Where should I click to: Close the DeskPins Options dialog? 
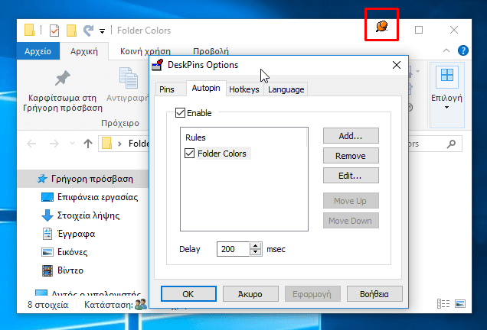(397, 65)
